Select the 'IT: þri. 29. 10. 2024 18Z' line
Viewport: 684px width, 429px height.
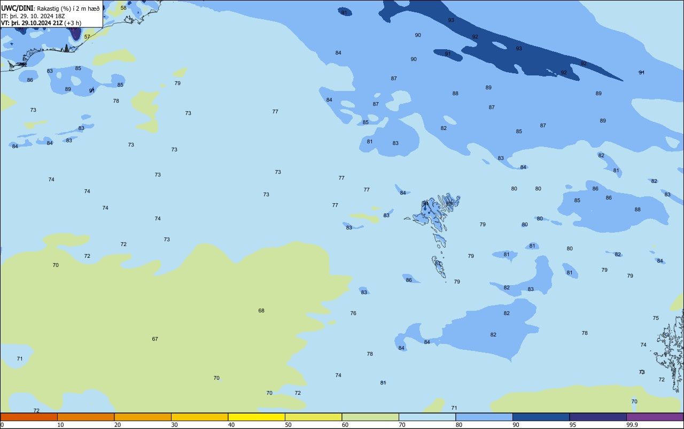click(33, 16)
